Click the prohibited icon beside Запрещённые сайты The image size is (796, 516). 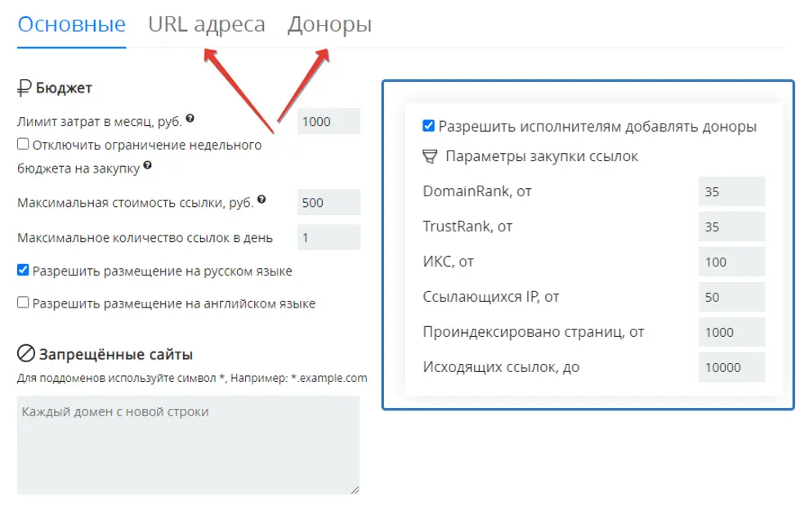(26, 354)
